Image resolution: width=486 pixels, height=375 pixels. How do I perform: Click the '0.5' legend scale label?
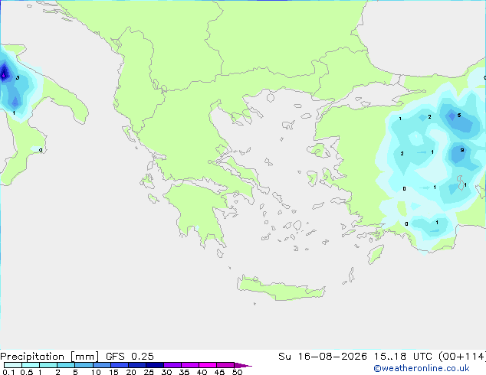tap(27, 372)
